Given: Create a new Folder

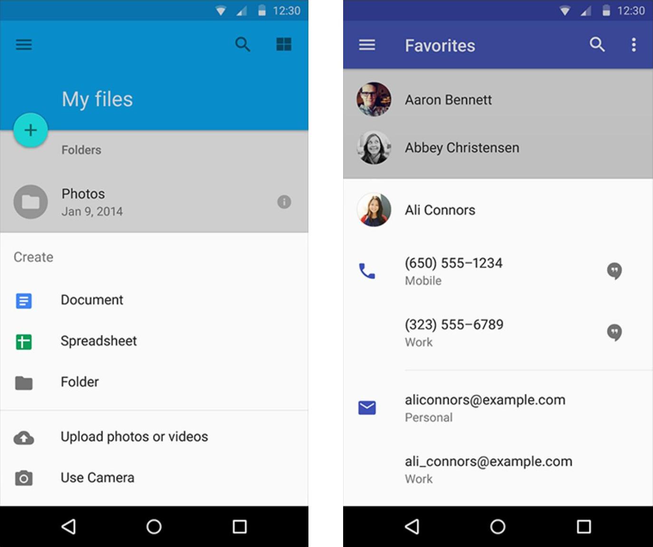Looking at the screenshot, I should [x=79, y=382].
